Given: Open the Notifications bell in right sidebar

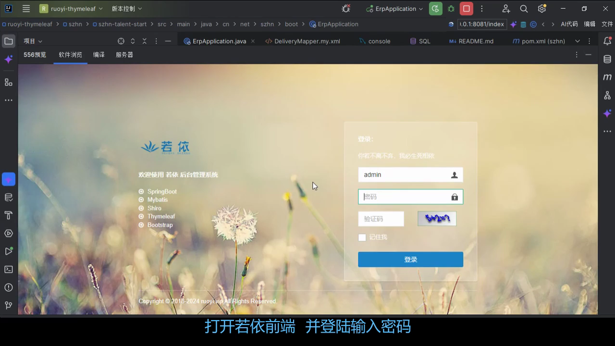Looking at the screenshot, I should [607, 41].
